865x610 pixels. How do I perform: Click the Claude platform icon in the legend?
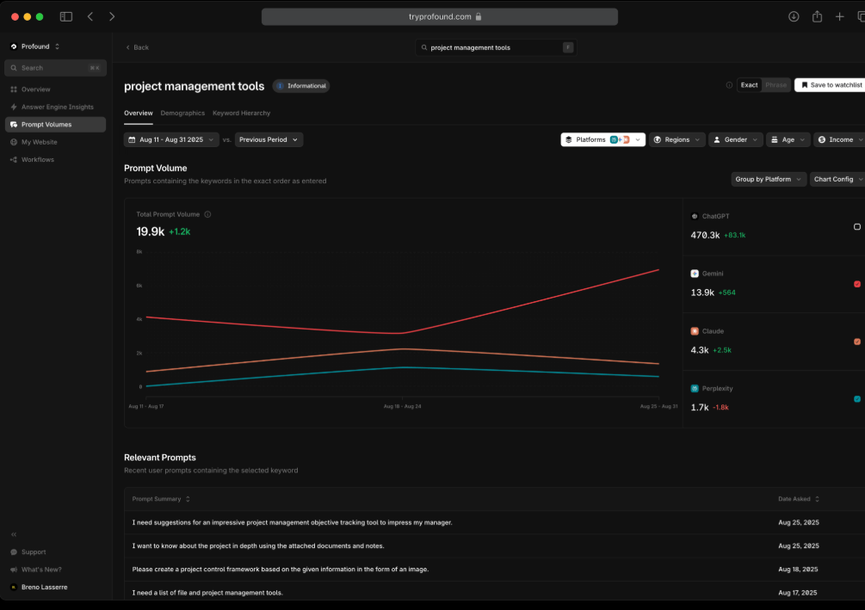tap(695, 330)
